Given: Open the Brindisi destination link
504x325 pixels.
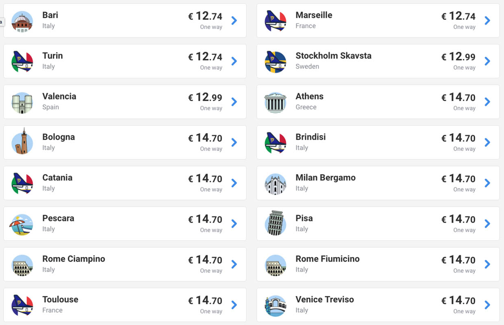Looking at the screenshot, I should pos(310,137).
